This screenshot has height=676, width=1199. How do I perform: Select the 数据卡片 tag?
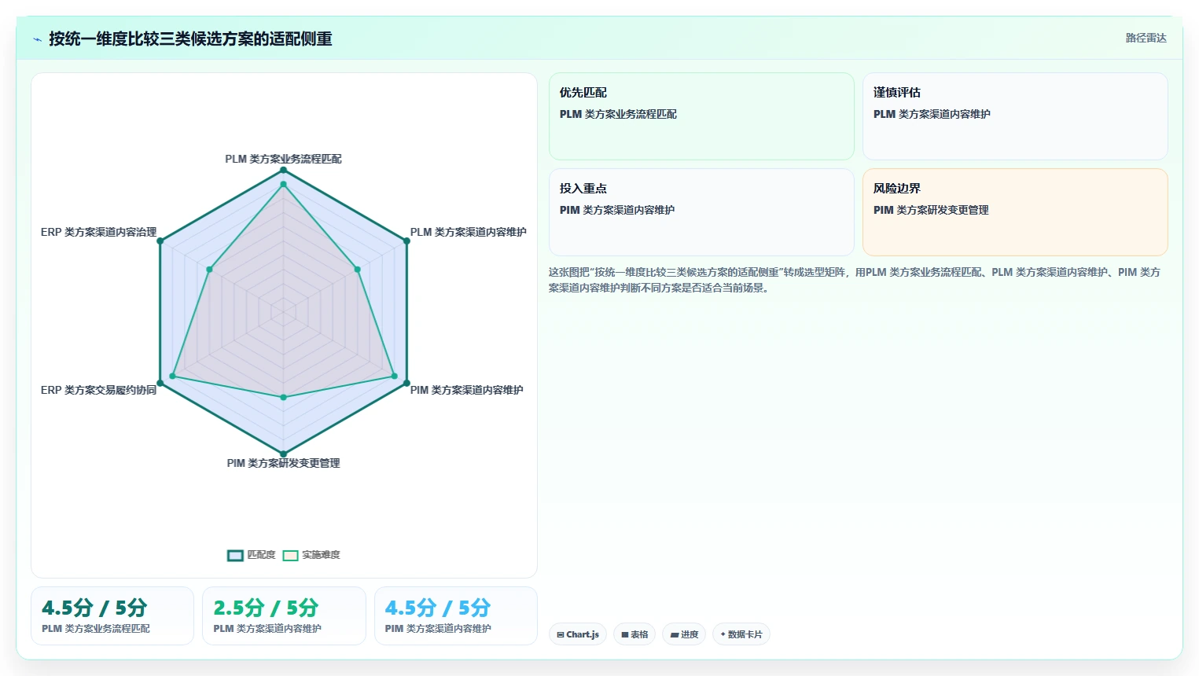(x=741, y=634)
